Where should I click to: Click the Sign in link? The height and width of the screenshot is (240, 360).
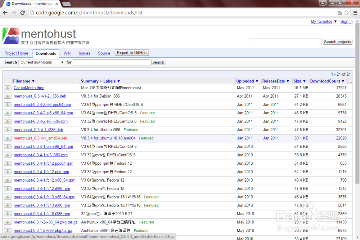[346, 21]
